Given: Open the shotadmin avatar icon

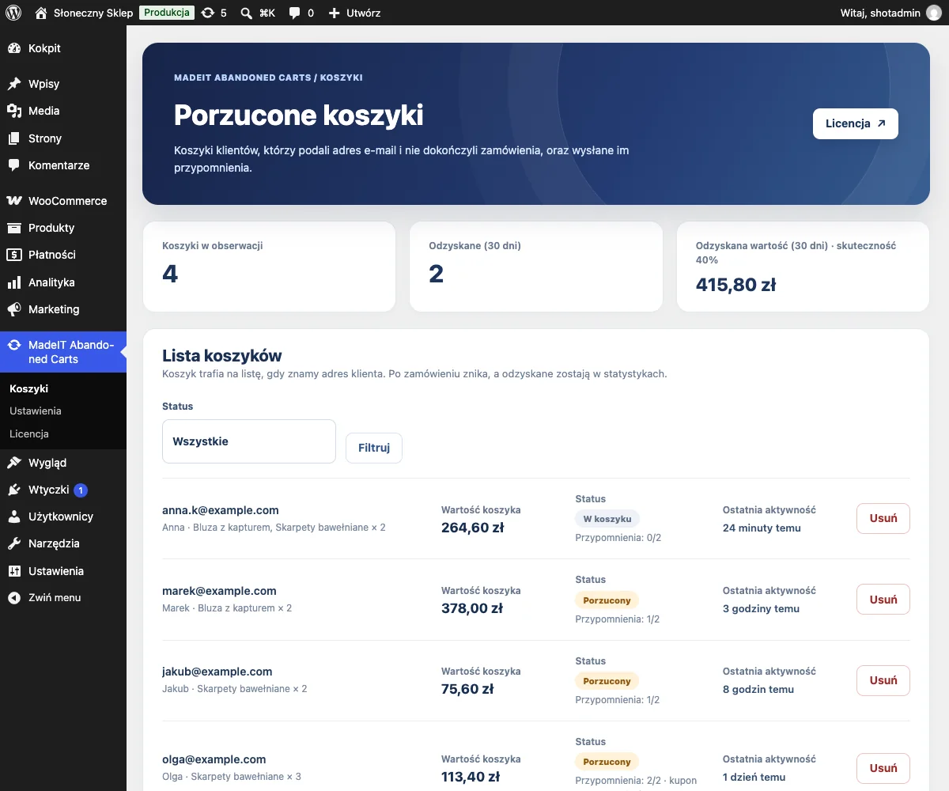Looking at the screenshot, I should (934, 13).
